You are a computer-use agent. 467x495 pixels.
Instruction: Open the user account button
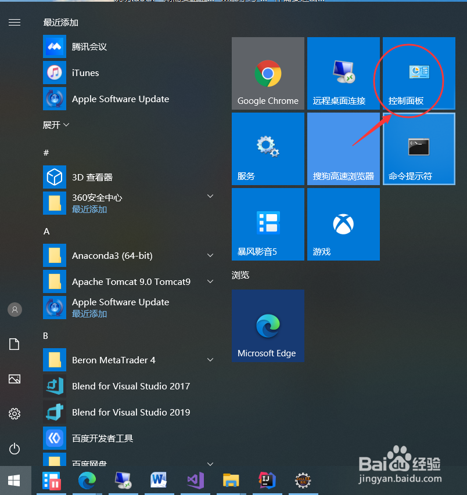(x=15, y=310)
